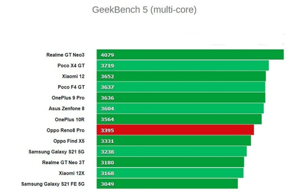Click the Xiaomi 12X bar showing 3168

point(170,173)
